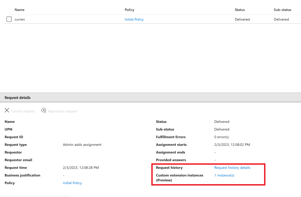Click the Status column header
Image resolution: width=301 pixels, height=197 pixels.
(240, 10)
